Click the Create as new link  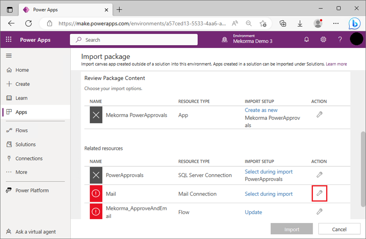(x=261, y=110)
